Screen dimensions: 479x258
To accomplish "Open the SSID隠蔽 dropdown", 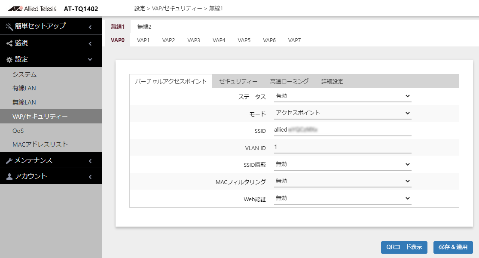I will coord(343,164).
